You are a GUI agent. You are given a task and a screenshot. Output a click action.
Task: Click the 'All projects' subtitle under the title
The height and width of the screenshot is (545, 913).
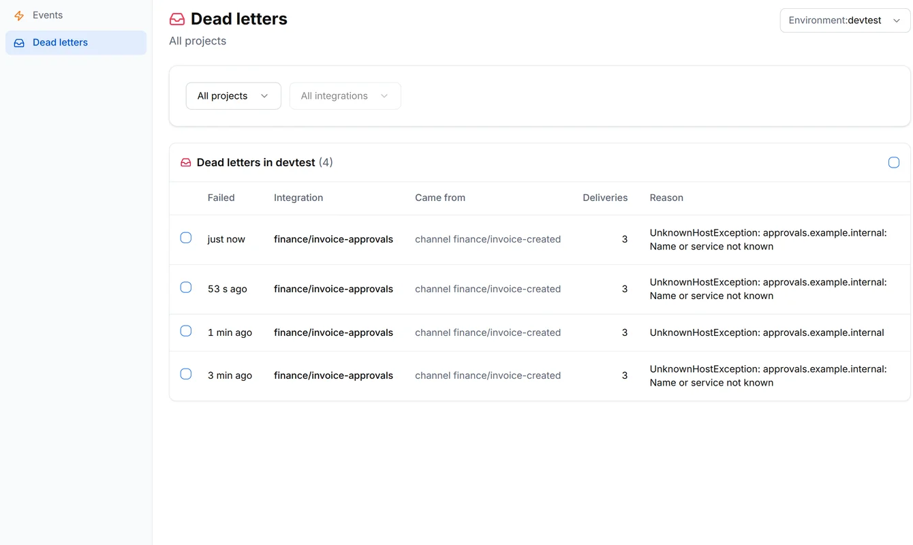click(x=198, y=41)
